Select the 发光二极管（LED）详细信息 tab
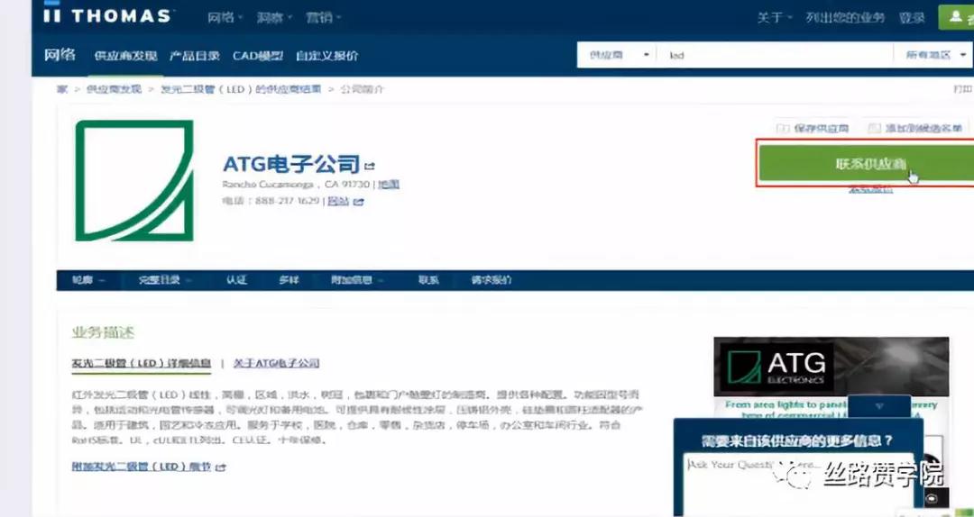The width and height of the screenshot is (974, 517). coord(142,363)
